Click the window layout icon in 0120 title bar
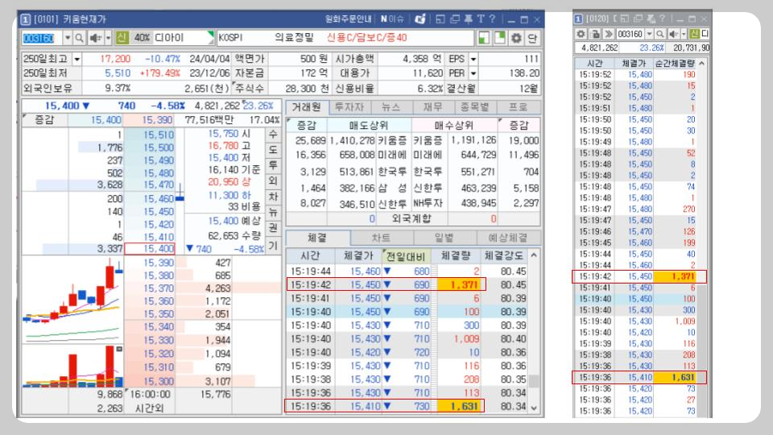773x435 pixels. click(625, 19)
